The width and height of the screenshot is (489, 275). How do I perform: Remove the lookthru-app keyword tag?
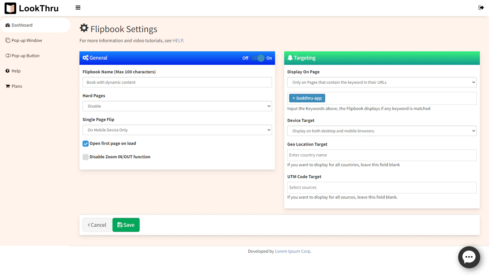point(293,98)
